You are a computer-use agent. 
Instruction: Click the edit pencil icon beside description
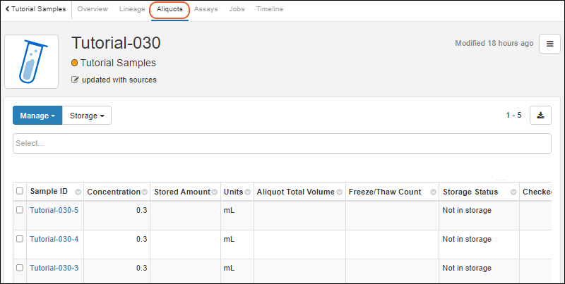(76, 80)
